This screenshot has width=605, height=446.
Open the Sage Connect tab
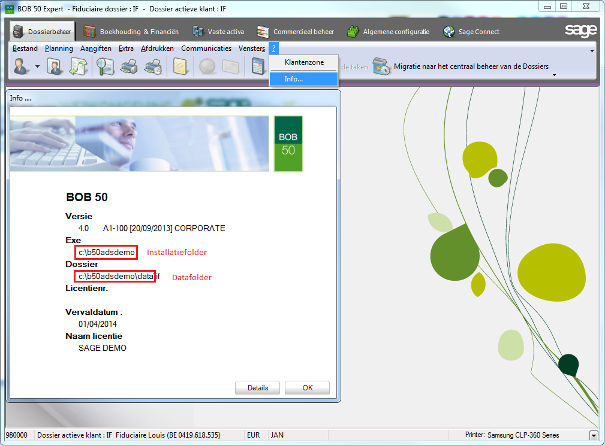471,32
